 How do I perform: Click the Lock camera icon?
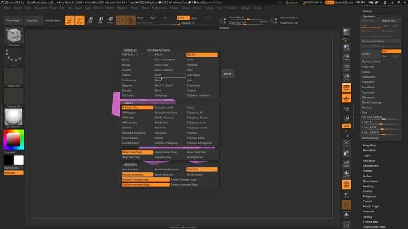[x=346, y=118]
